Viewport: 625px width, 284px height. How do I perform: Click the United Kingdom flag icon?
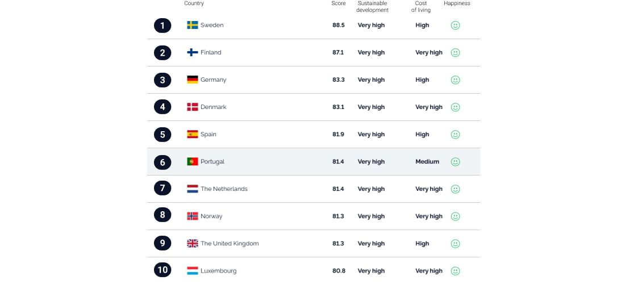193,243
